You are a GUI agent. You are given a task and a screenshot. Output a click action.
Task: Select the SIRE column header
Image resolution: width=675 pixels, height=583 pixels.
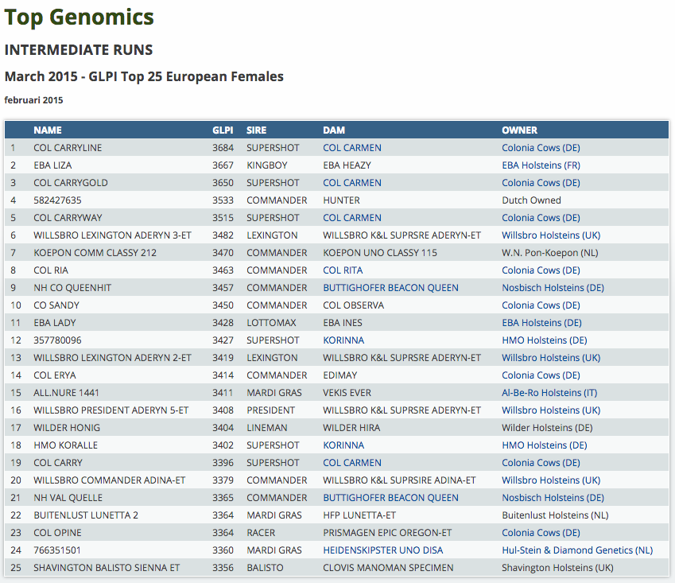257,130
